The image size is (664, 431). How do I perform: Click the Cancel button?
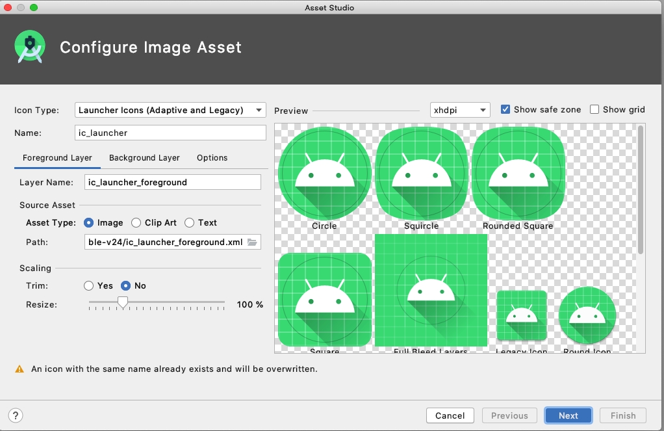pos(450,415)
